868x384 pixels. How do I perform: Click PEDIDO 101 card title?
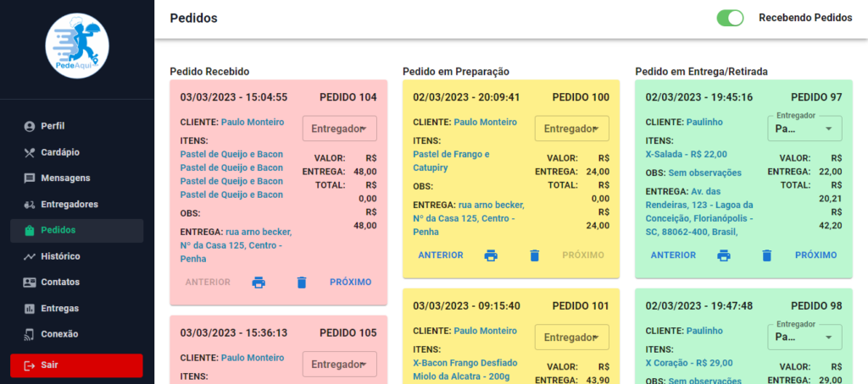[x=581, y=306]
